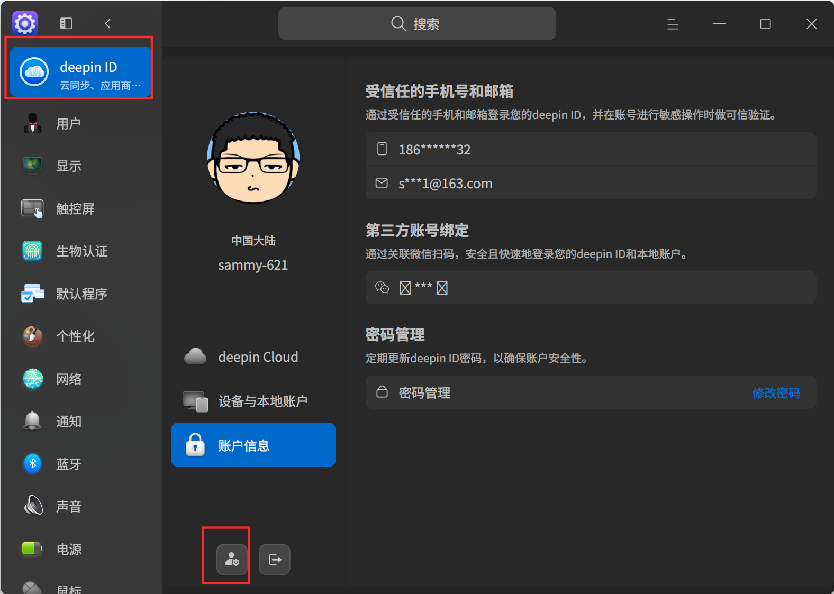Click the Control Center gear icon
The image size is (834, 594).
pyautogui.click(x=25, y=23)
